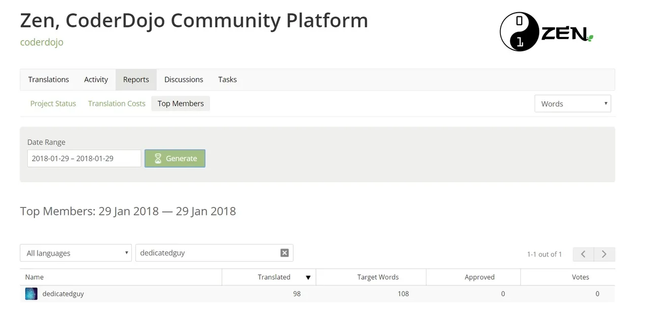Switch to Translation Costs report
The width and height of the screenshot is (649, 325).
tap(117, 103)
